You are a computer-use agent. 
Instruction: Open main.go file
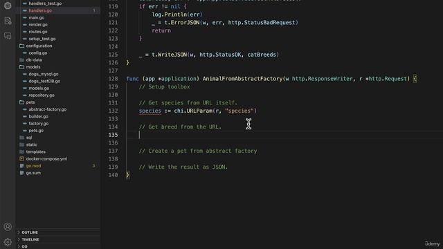(x=37, y=17)
